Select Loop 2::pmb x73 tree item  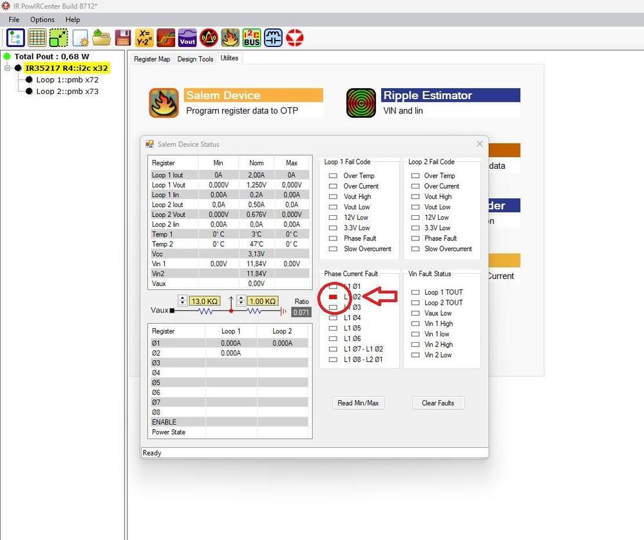point(67,92)
